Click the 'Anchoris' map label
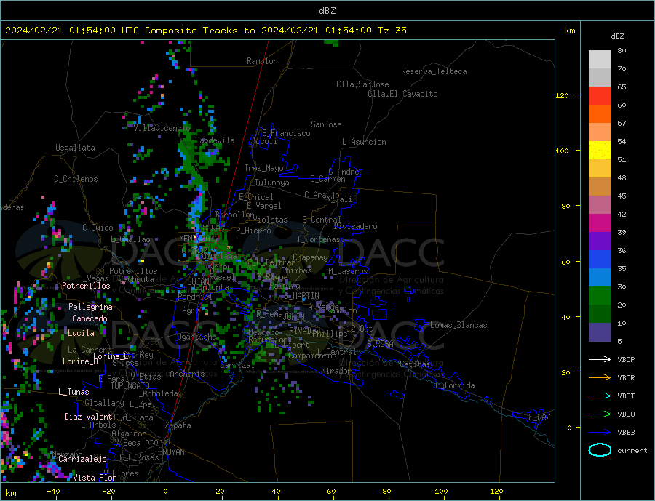The image size is (655, 501). (187, 374)
